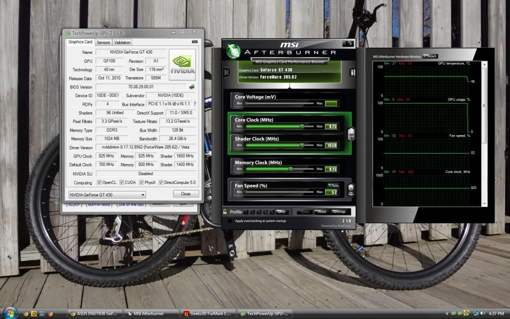Click the fan User Define button
The width and height of the screenshot is (510, 319).
[351, 189]
